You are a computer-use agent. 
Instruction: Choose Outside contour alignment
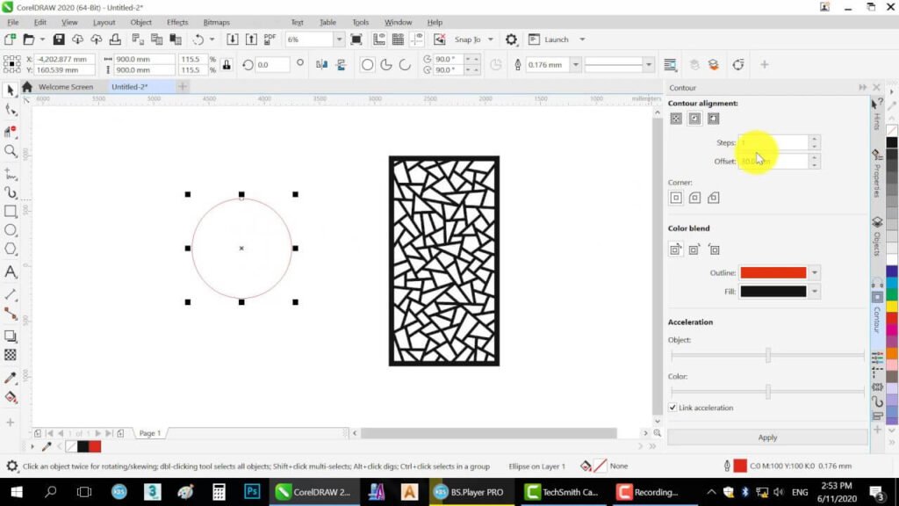coord(713,119)
